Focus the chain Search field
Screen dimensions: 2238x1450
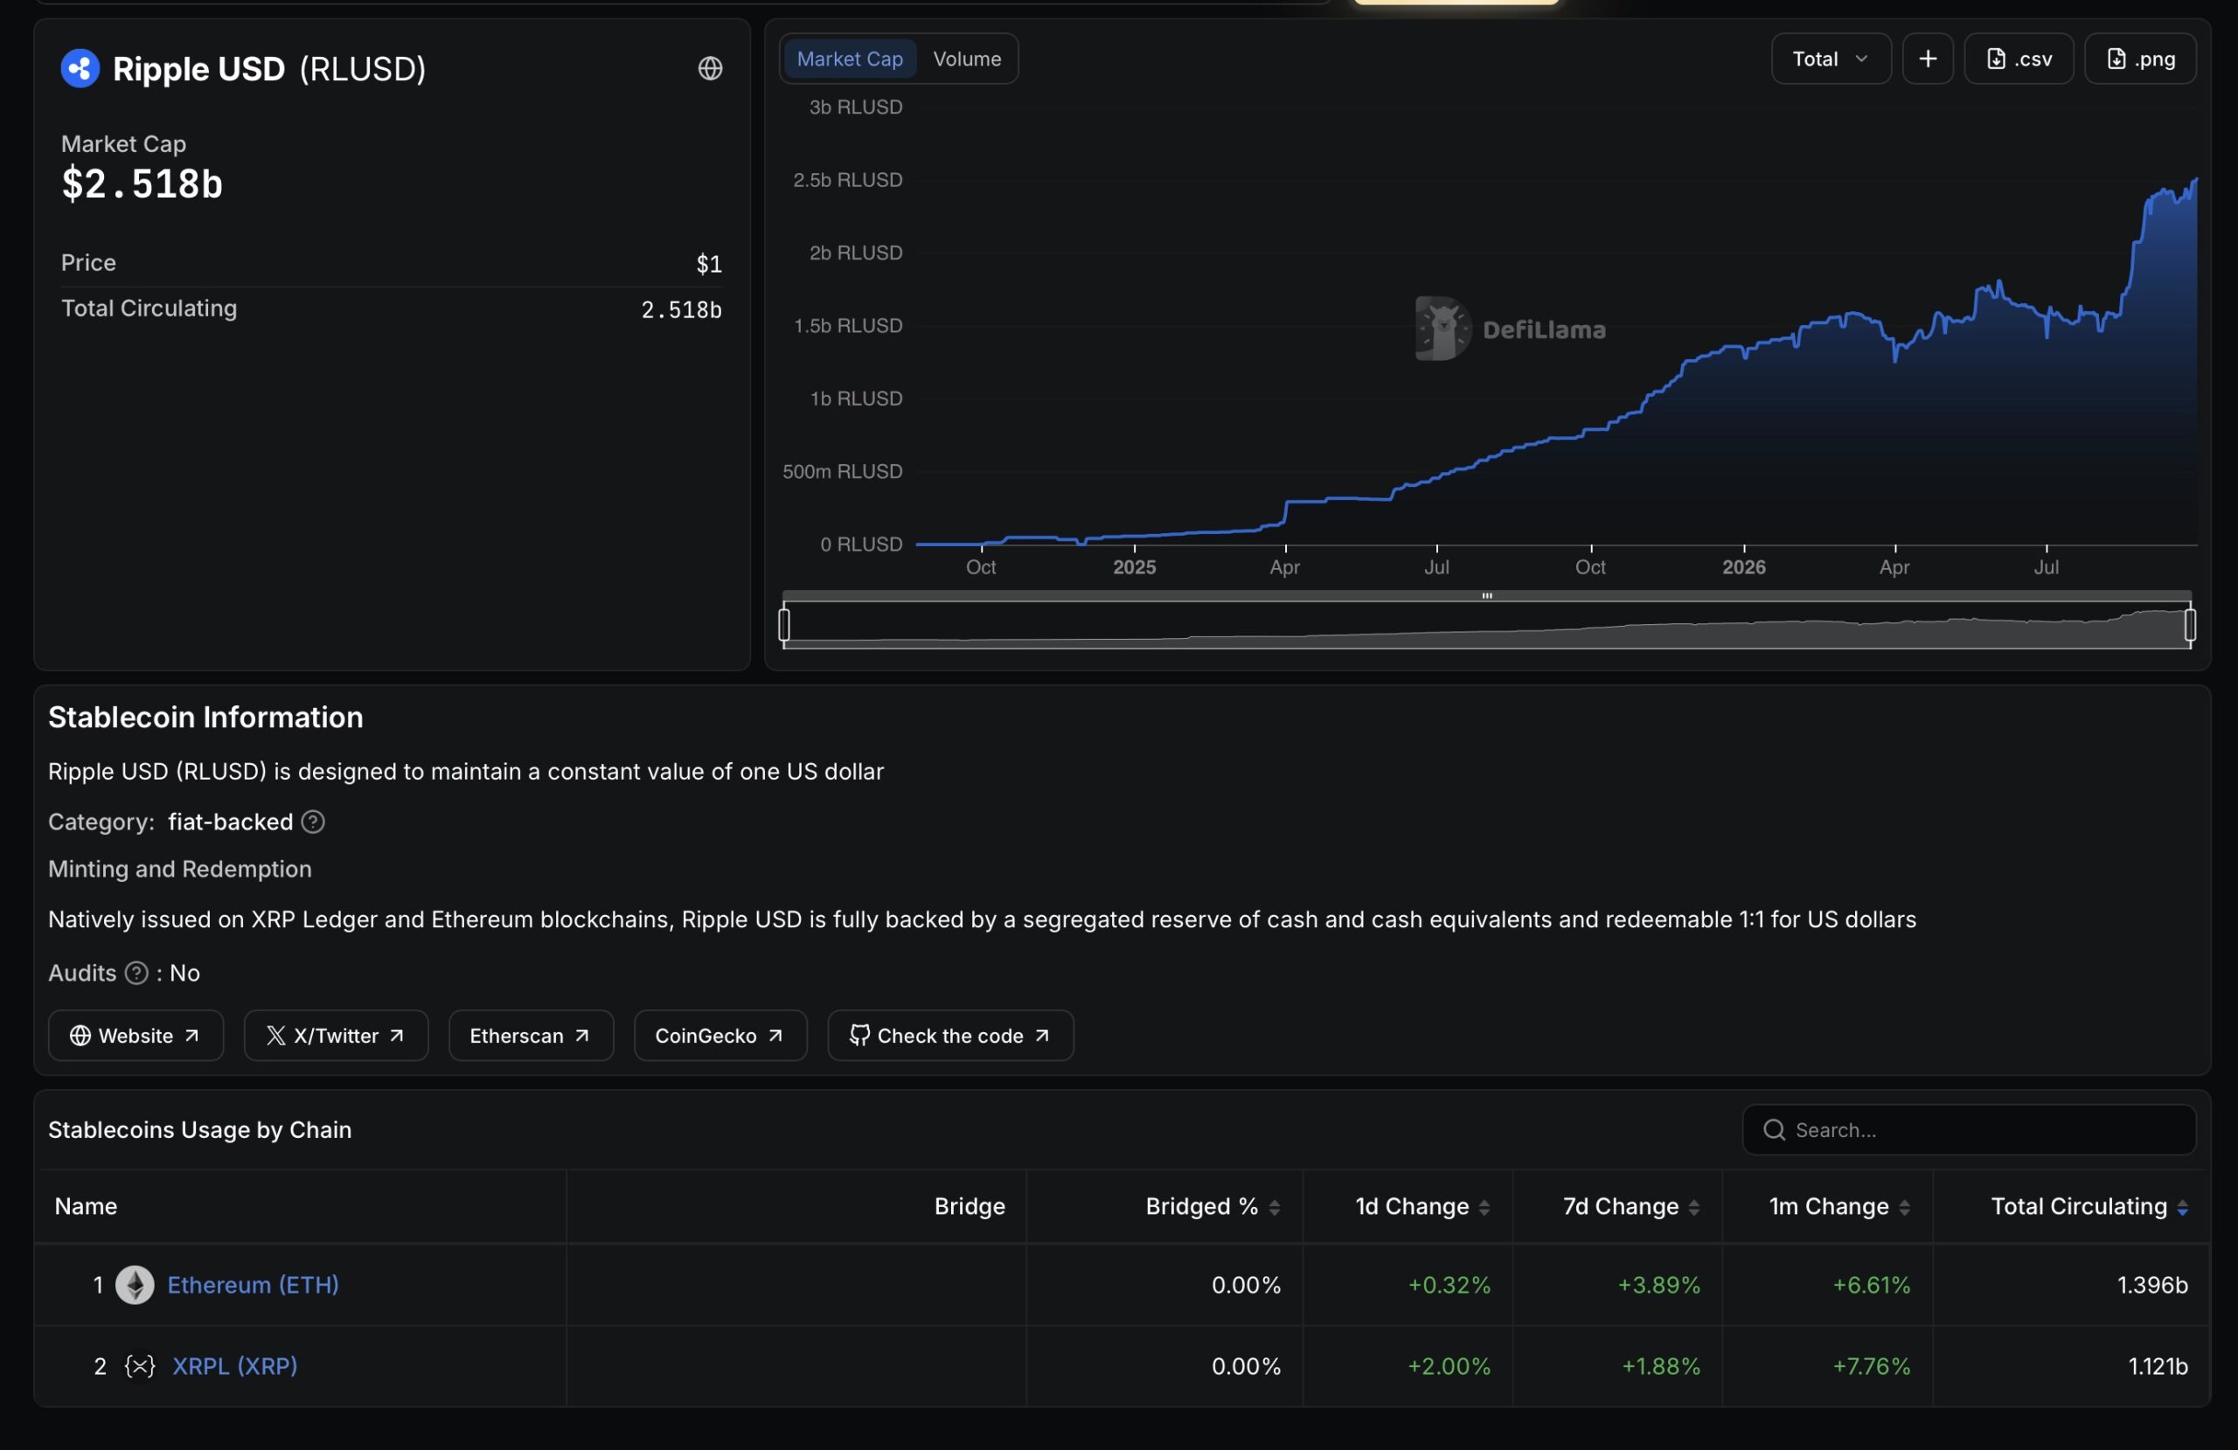pos(1969,1129)
